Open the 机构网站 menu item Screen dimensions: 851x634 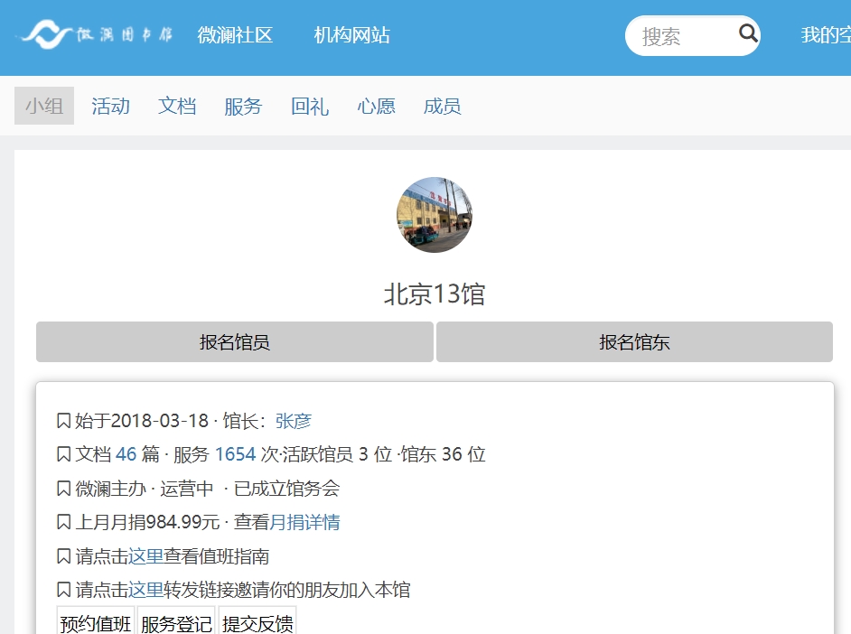352,36
